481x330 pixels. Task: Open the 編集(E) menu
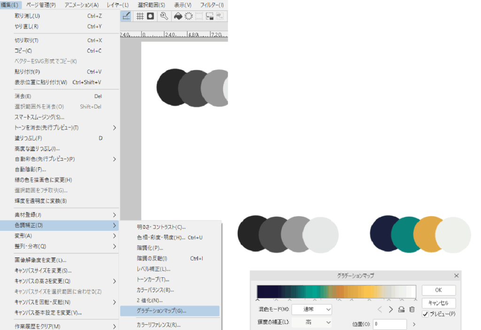click(9, 5)
